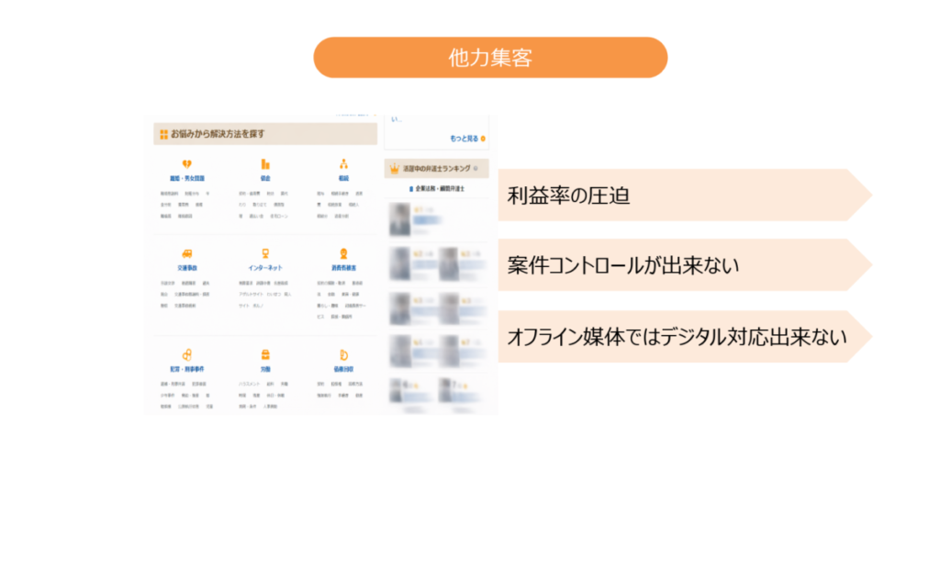
Task: Select the 利益率の圧迫 arrow banner
Action: (x=679, y=195)
